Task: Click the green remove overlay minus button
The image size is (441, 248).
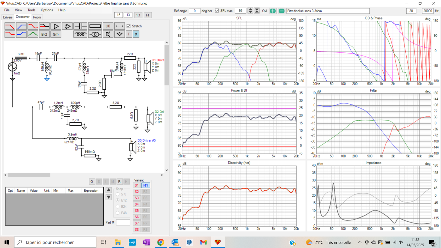Action: 281,11
